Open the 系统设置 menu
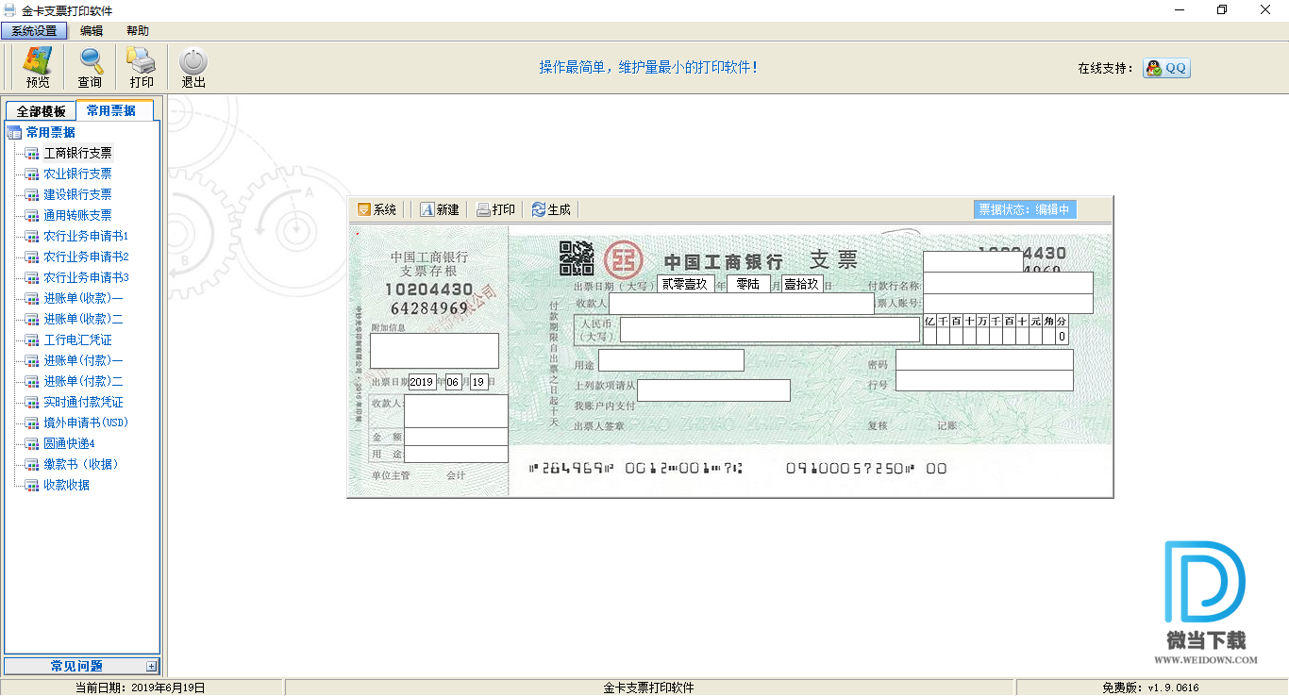Screen dimensions: 1289x696 coord(34,31)
